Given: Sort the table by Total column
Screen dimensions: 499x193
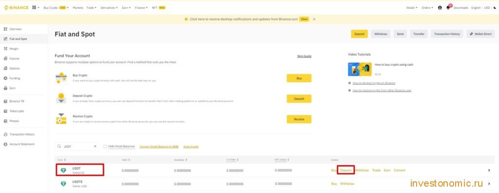Looking at the screenshot, I should [x=126, y=159].
